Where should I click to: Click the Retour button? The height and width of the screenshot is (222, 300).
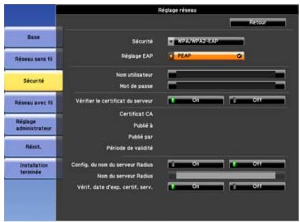(x=257, y=23)
